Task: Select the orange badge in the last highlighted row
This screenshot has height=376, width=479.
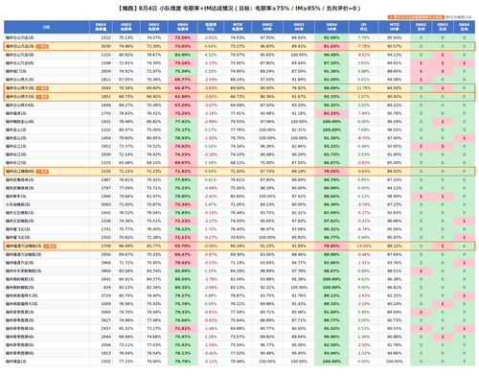Action: pos(50,247)
